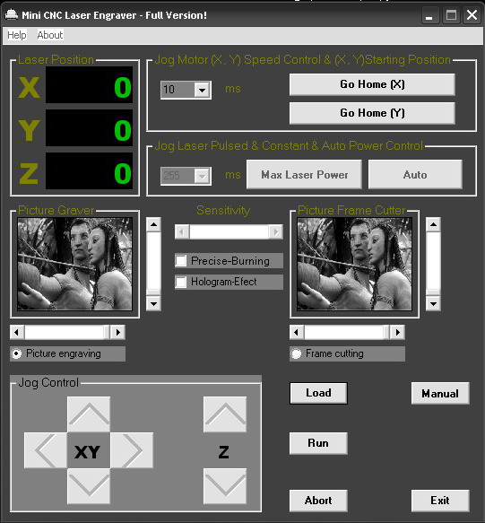
Task: Click right arrow of Picture Graver horizontal scrollbar
Action: pos(118,332)
